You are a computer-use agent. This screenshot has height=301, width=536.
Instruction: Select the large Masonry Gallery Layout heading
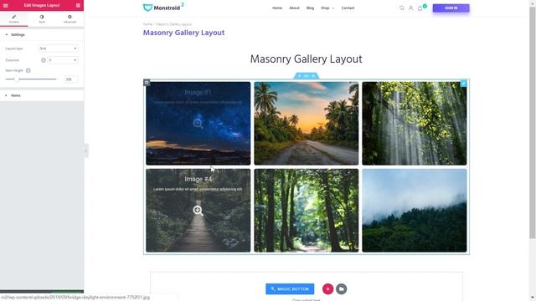[x=306, y=59]
